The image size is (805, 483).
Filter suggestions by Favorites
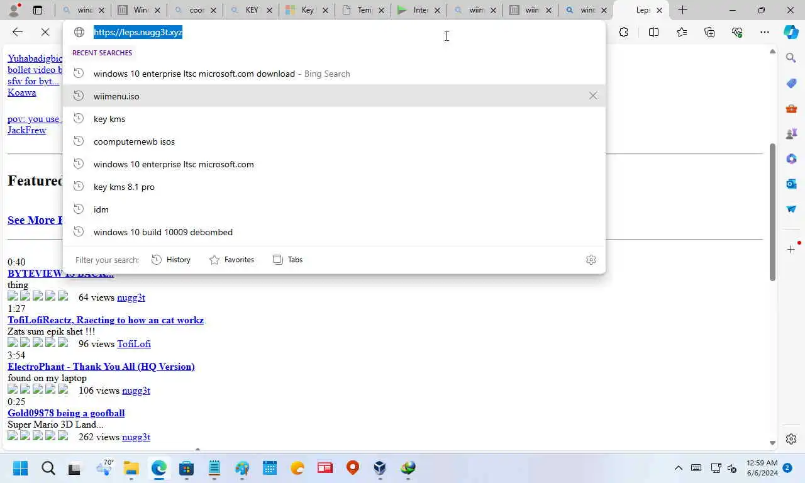click(x=231, y=260)
